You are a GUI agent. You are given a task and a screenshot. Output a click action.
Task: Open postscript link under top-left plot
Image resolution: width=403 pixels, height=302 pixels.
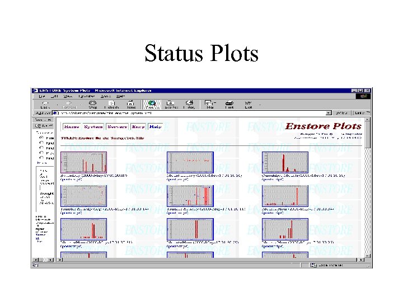coord(71,180)
